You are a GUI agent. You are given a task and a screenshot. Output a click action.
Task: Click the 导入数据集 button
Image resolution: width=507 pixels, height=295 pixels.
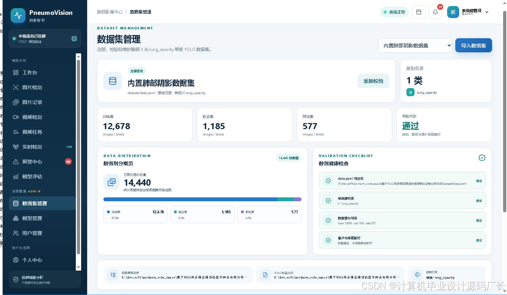[x=474, y=45]
